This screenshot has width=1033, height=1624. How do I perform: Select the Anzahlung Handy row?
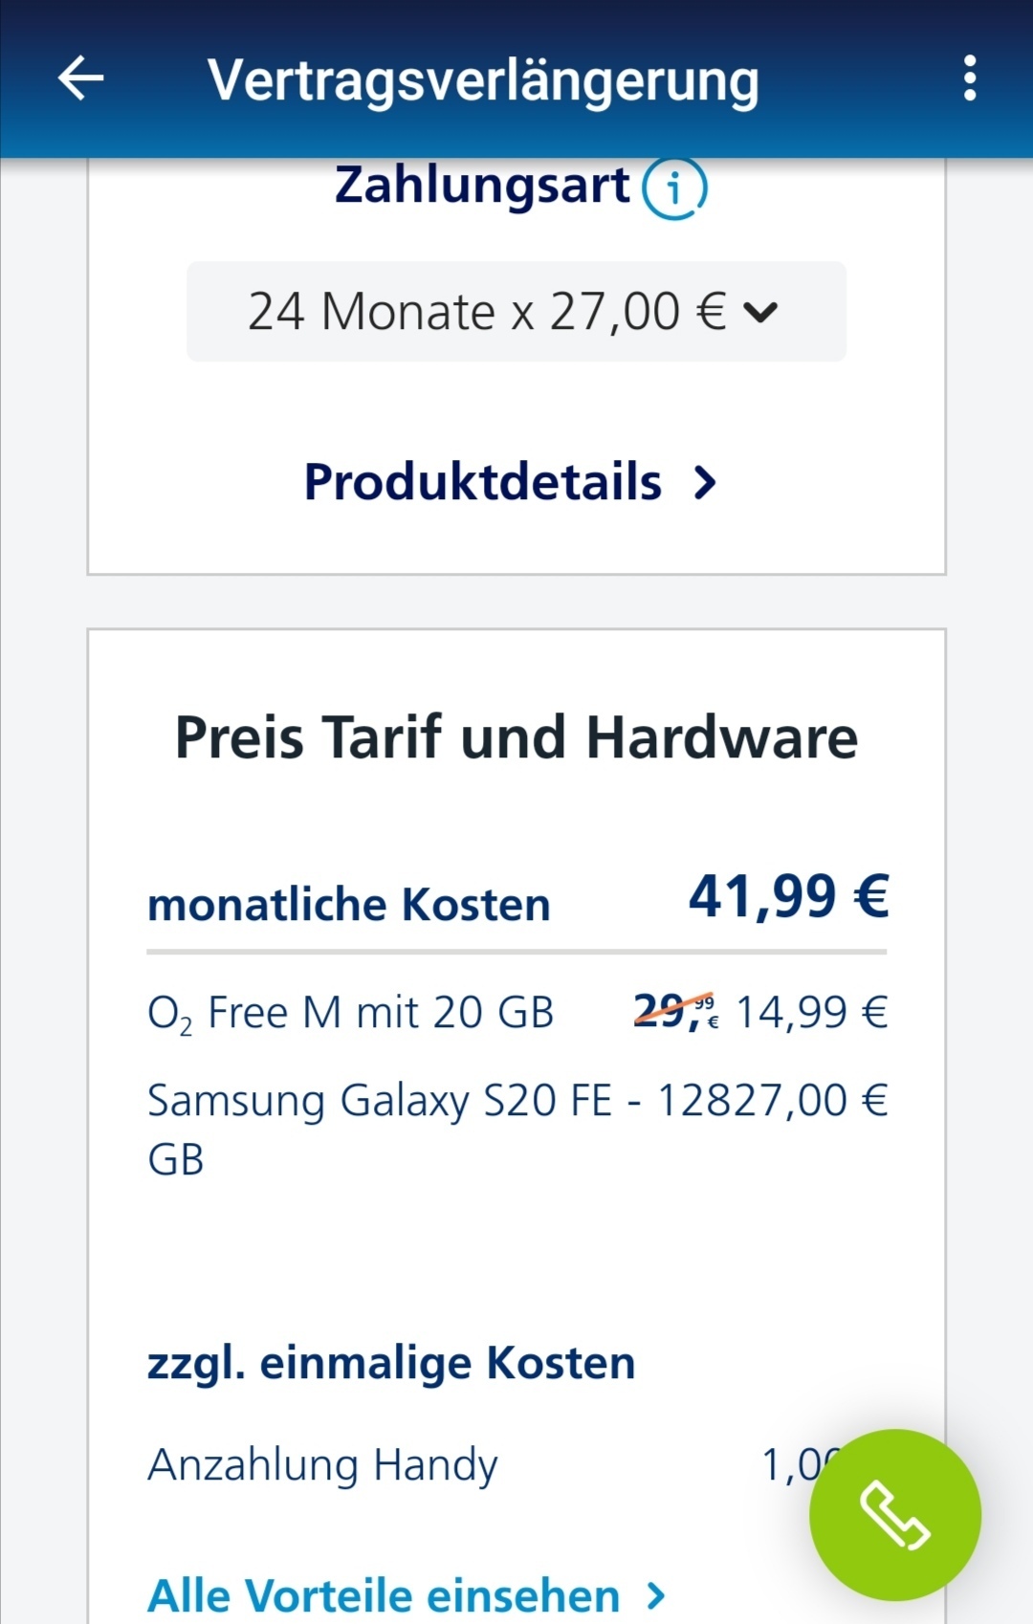coord(516,1464)
